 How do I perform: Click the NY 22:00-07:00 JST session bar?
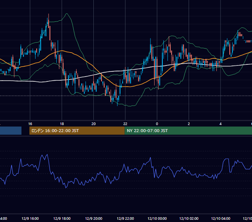tap(188, 131)
